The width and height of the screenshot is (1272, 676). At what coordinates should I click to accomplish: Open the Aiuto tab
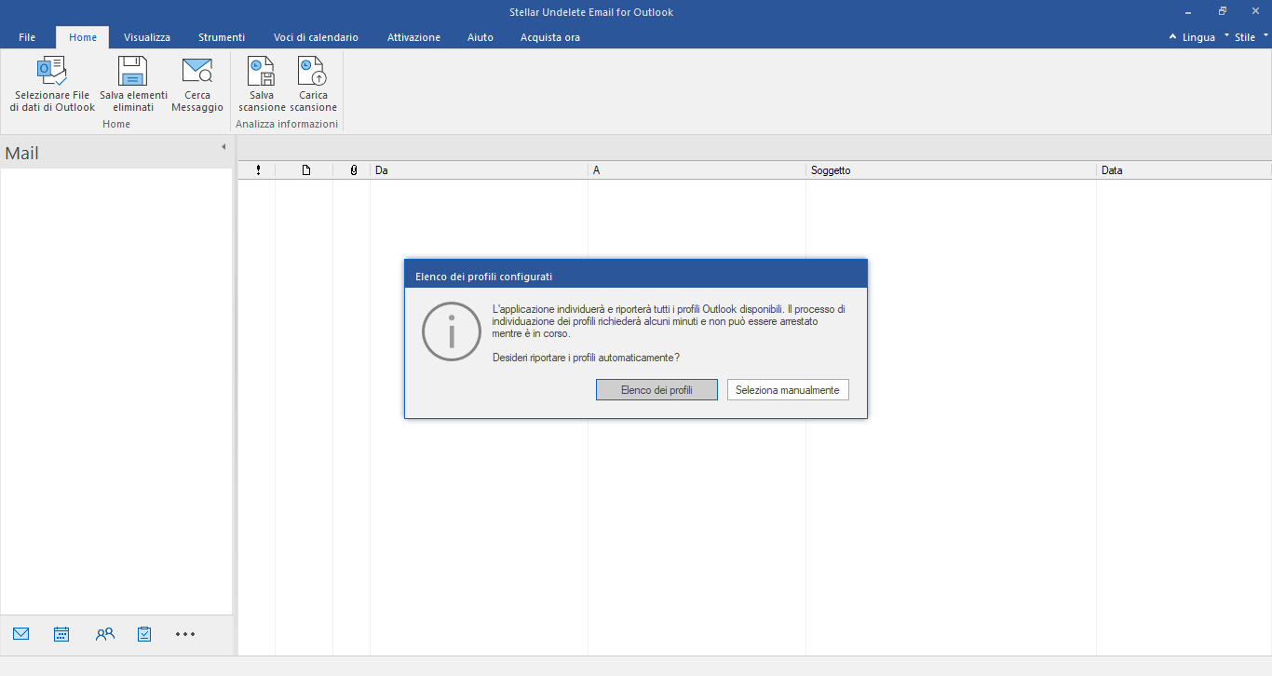point(480,37)
